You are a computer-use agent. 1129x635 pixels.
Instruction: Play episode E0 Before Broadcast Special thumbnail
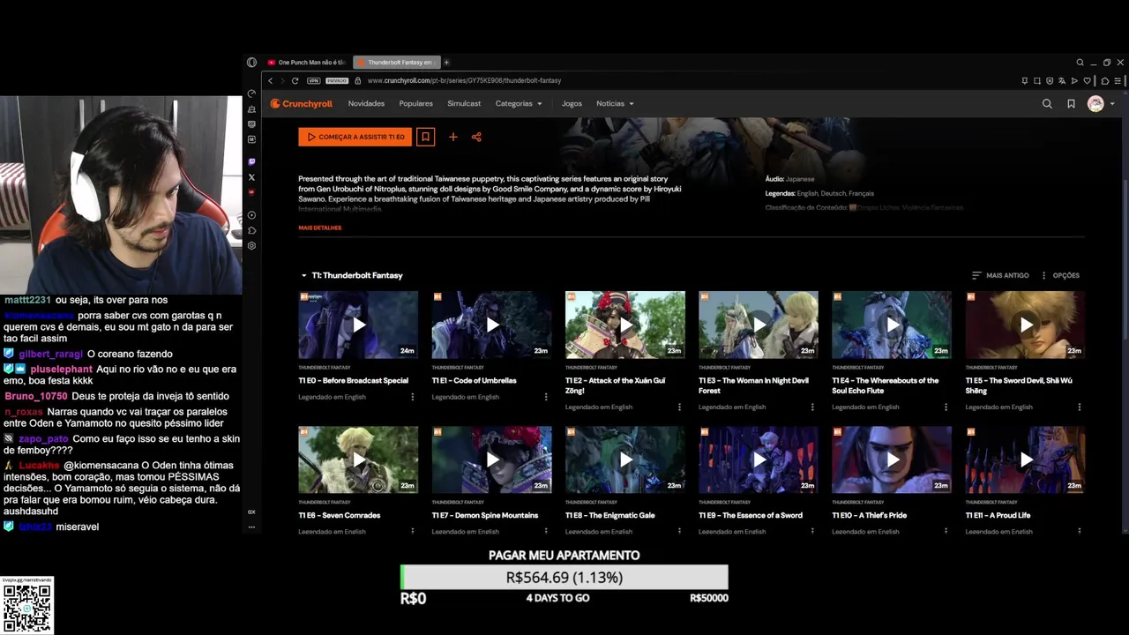[x=358, y=325]
